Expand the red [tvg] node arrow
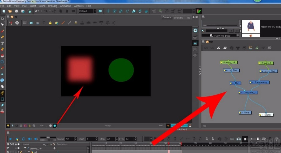Viewport: 281px width, 153px height. point(227,70)
